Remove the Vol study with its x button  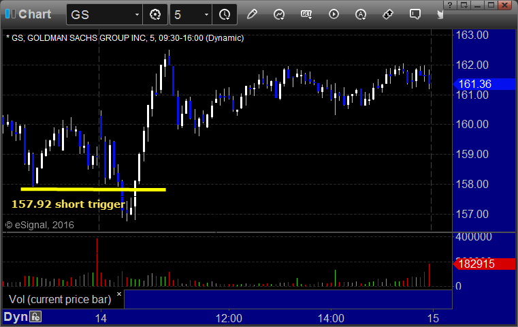coord(119,294)
